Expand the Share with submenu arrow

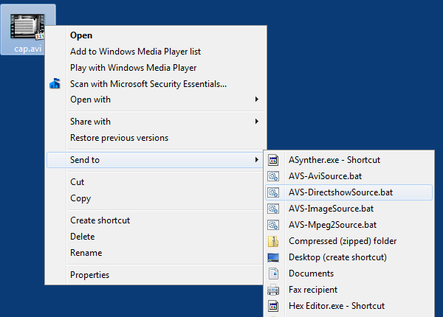(x=256, y=122)
